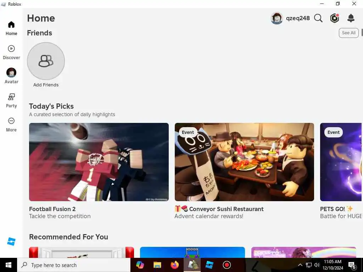Launch Firefox from the taskbar
The image size is (363, 272).
tap(174, 265)
